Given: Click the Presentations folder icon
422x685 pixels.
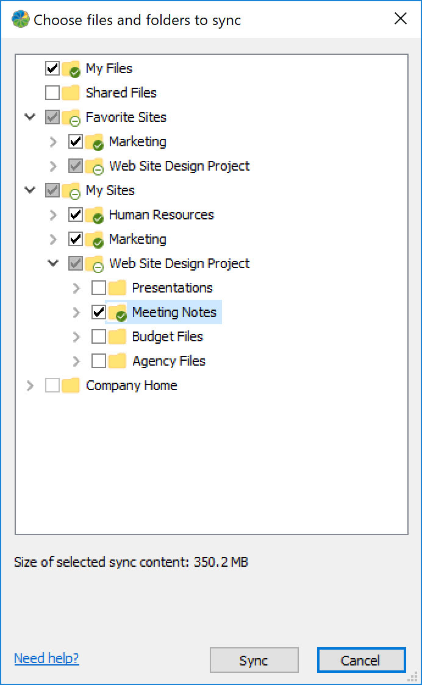Looking at the screenshot, I should point(118,288).
